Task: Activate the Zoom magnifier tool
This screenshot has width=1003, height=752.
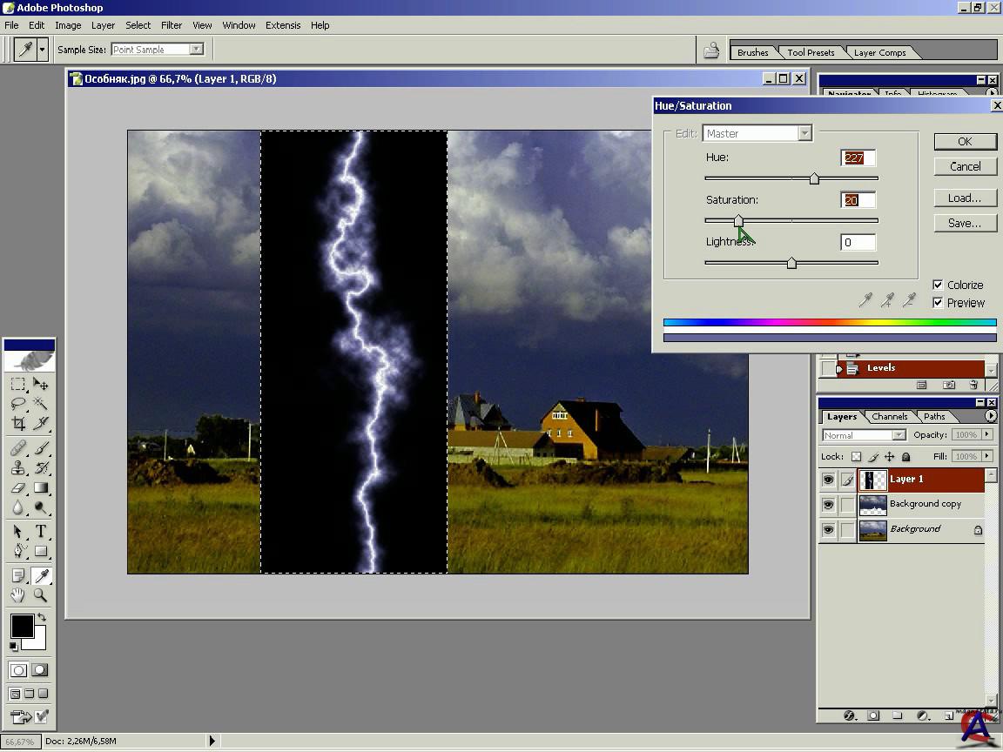Action: click(x=40, y=595)
